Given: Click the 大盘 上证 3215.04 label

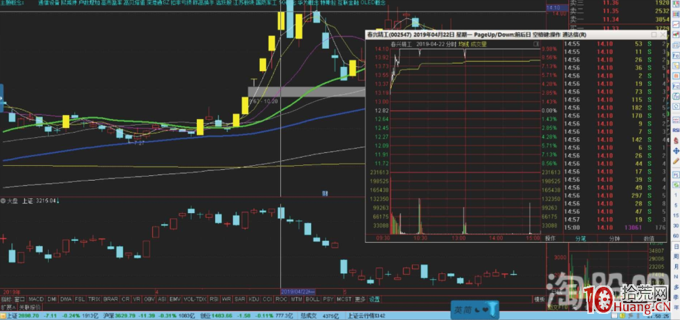Looking at the screenshot, I should tap(32, 201).
